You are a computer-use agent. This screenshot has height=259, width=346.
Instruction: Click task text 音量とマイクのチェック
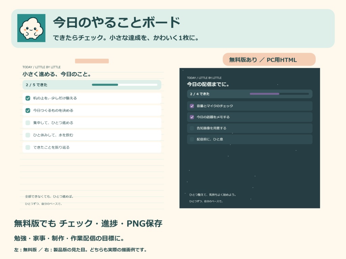(215, 106)
